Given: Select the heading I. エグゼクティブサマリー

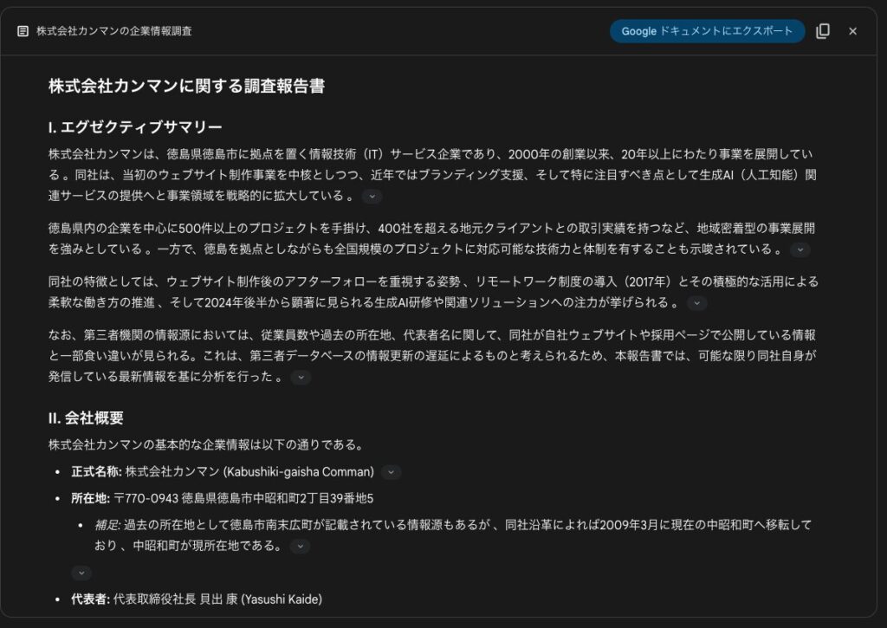Looking at the screenshot, I should tap(135, 127).
